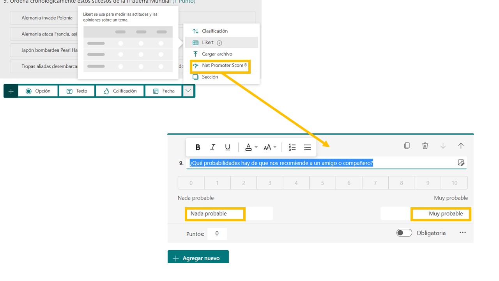Delete the question using the trash icon
Image resolution: width=499 pixels, height=281 pixels.
[425, 146]
